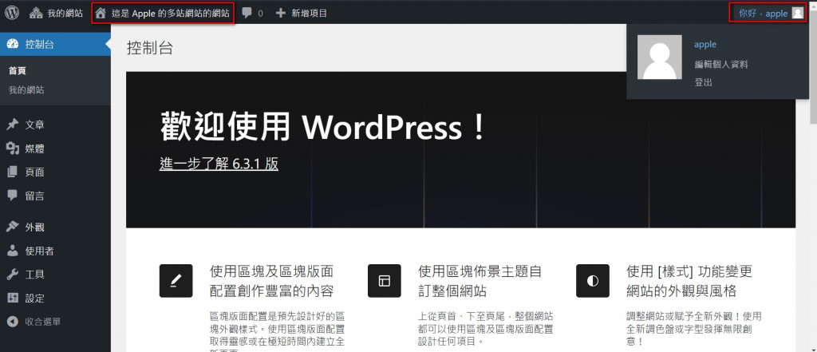The height and width of the screenshot is (352, 817).
Task: Click the Dashboard gauge icon in sidebar
Action: [13, 45]
